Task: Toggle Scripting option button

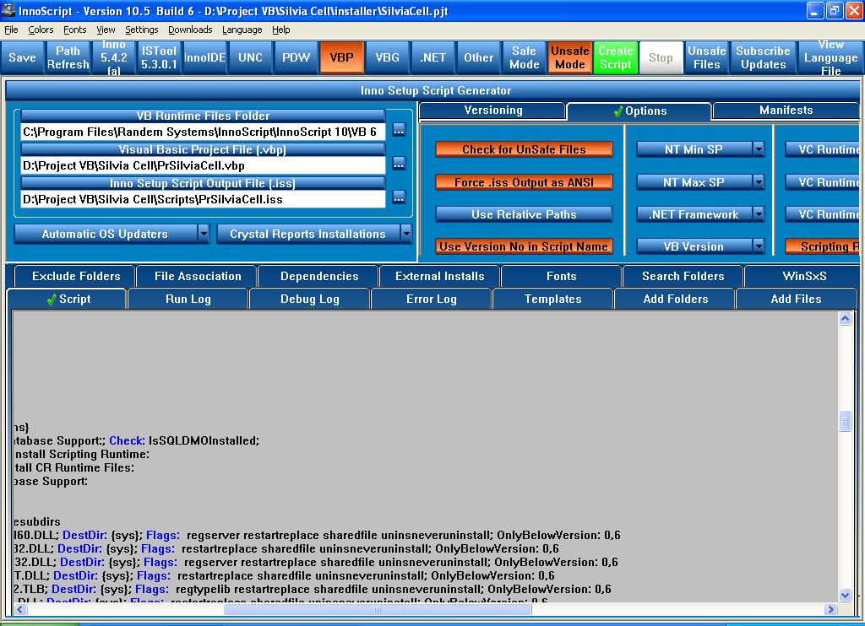Action: (823, 246)
